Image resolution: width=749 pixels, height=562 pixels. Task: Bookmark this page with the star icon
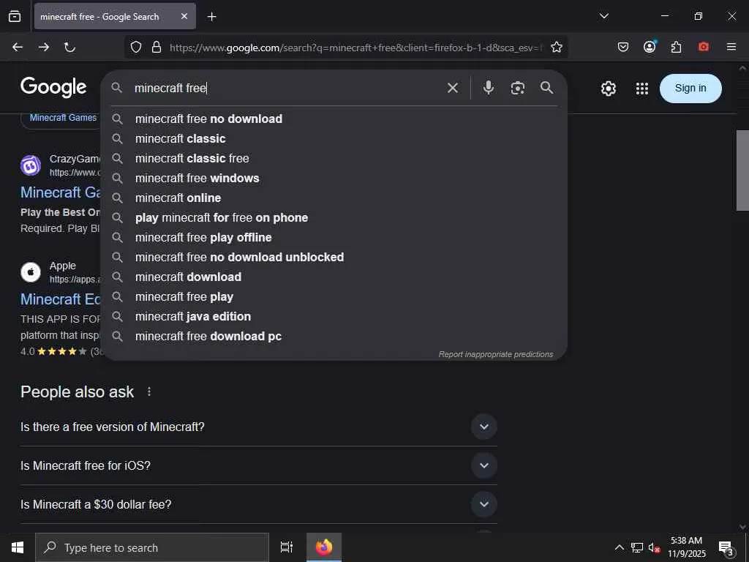557,47
